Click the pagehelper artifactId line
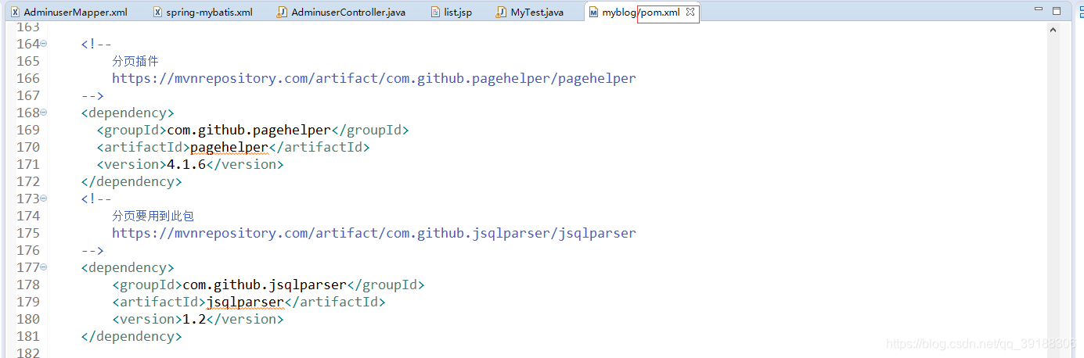 (233, 147)
